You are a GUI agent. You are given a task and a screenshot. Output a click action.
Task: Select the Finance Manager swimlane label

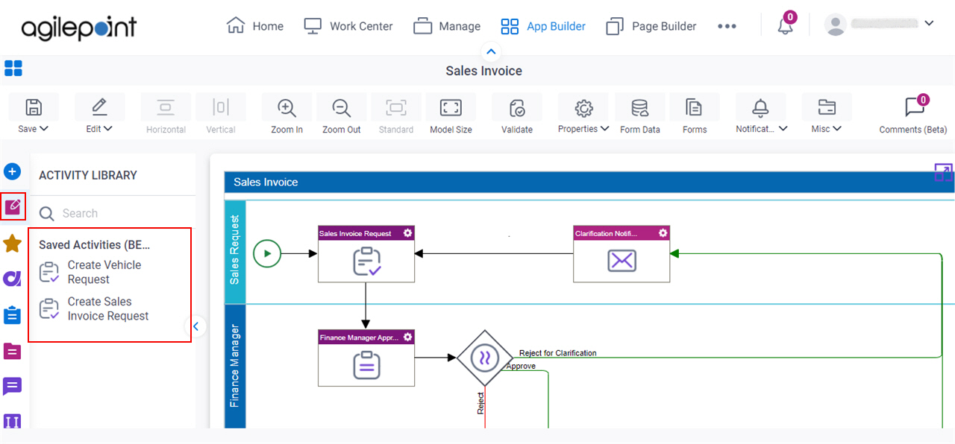click(x=235, y=365)
